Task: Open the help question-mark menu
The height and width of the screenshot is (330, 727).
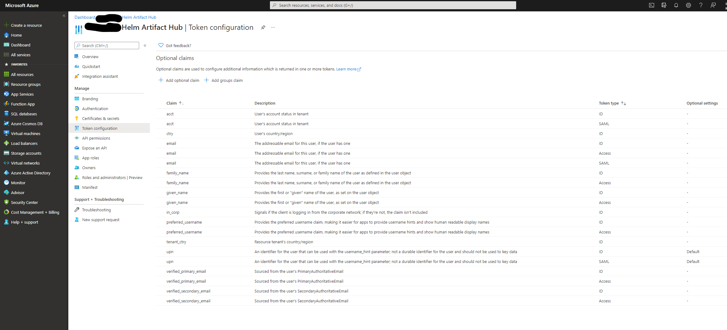Action: pyautogui.click(x=701, y=5)
